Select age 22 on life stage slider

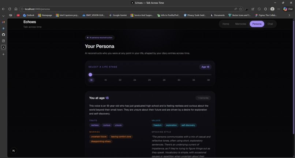point(120,80)
